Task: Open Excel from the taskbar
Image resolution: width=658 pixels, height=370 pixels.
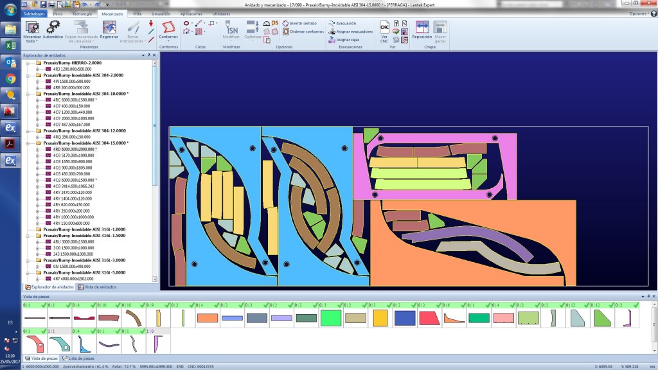Action: [x=10, y=46]
